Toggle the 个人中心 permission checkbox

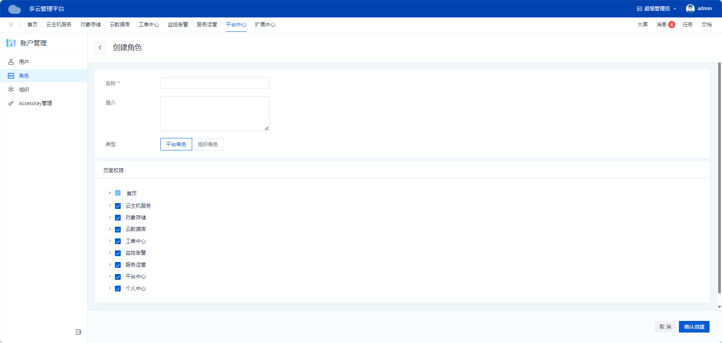click(x=118, y=289)
